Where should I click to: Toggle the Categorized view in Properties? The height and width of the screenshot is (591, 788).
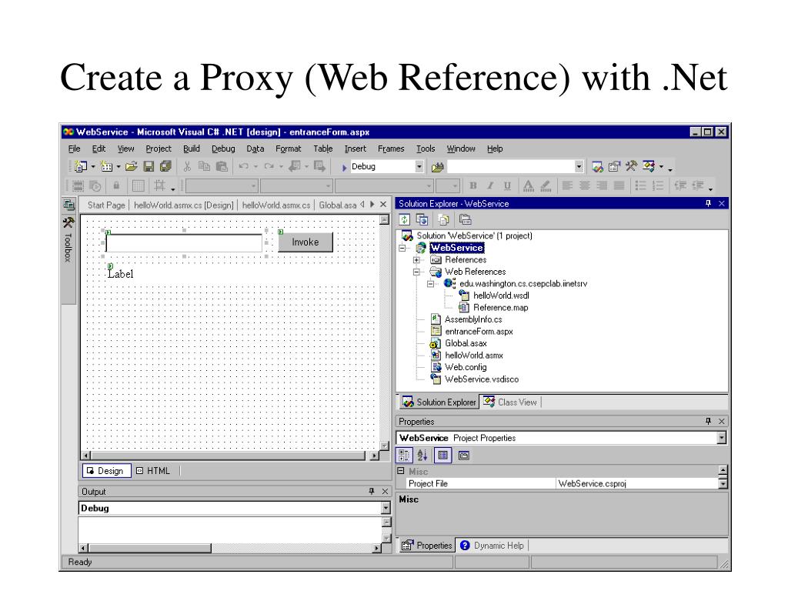tap(403, 456)
